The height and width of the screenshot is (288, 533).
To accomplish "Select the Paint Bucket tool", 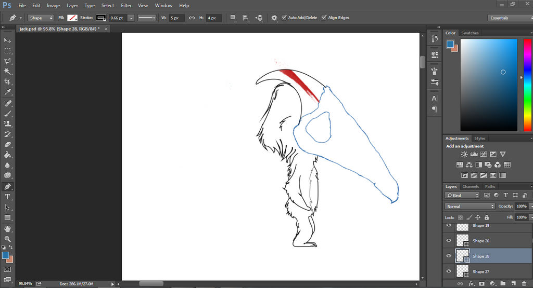I will point(7,155).
